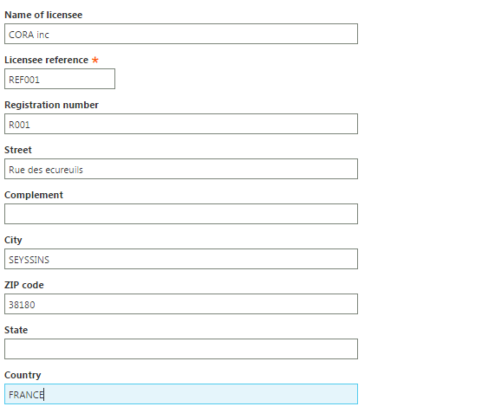Click the "City" field label
The height and width of the screenshot is (413, 495).
13,240
